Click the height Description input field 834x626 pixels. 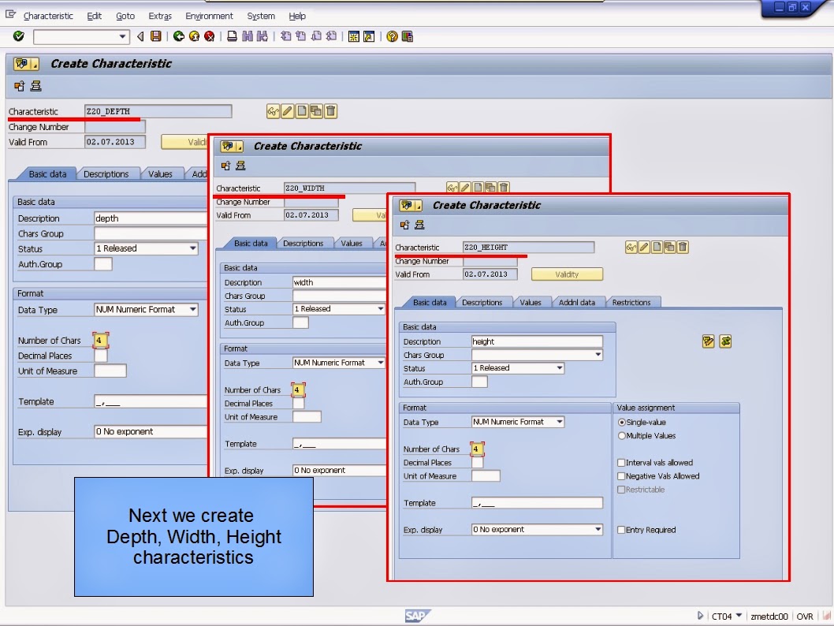click(x=537, y=341)
